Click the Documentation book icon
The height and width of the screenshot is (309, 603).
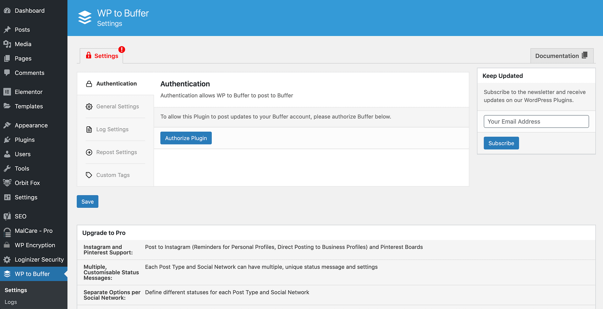[x=585, y=55]
